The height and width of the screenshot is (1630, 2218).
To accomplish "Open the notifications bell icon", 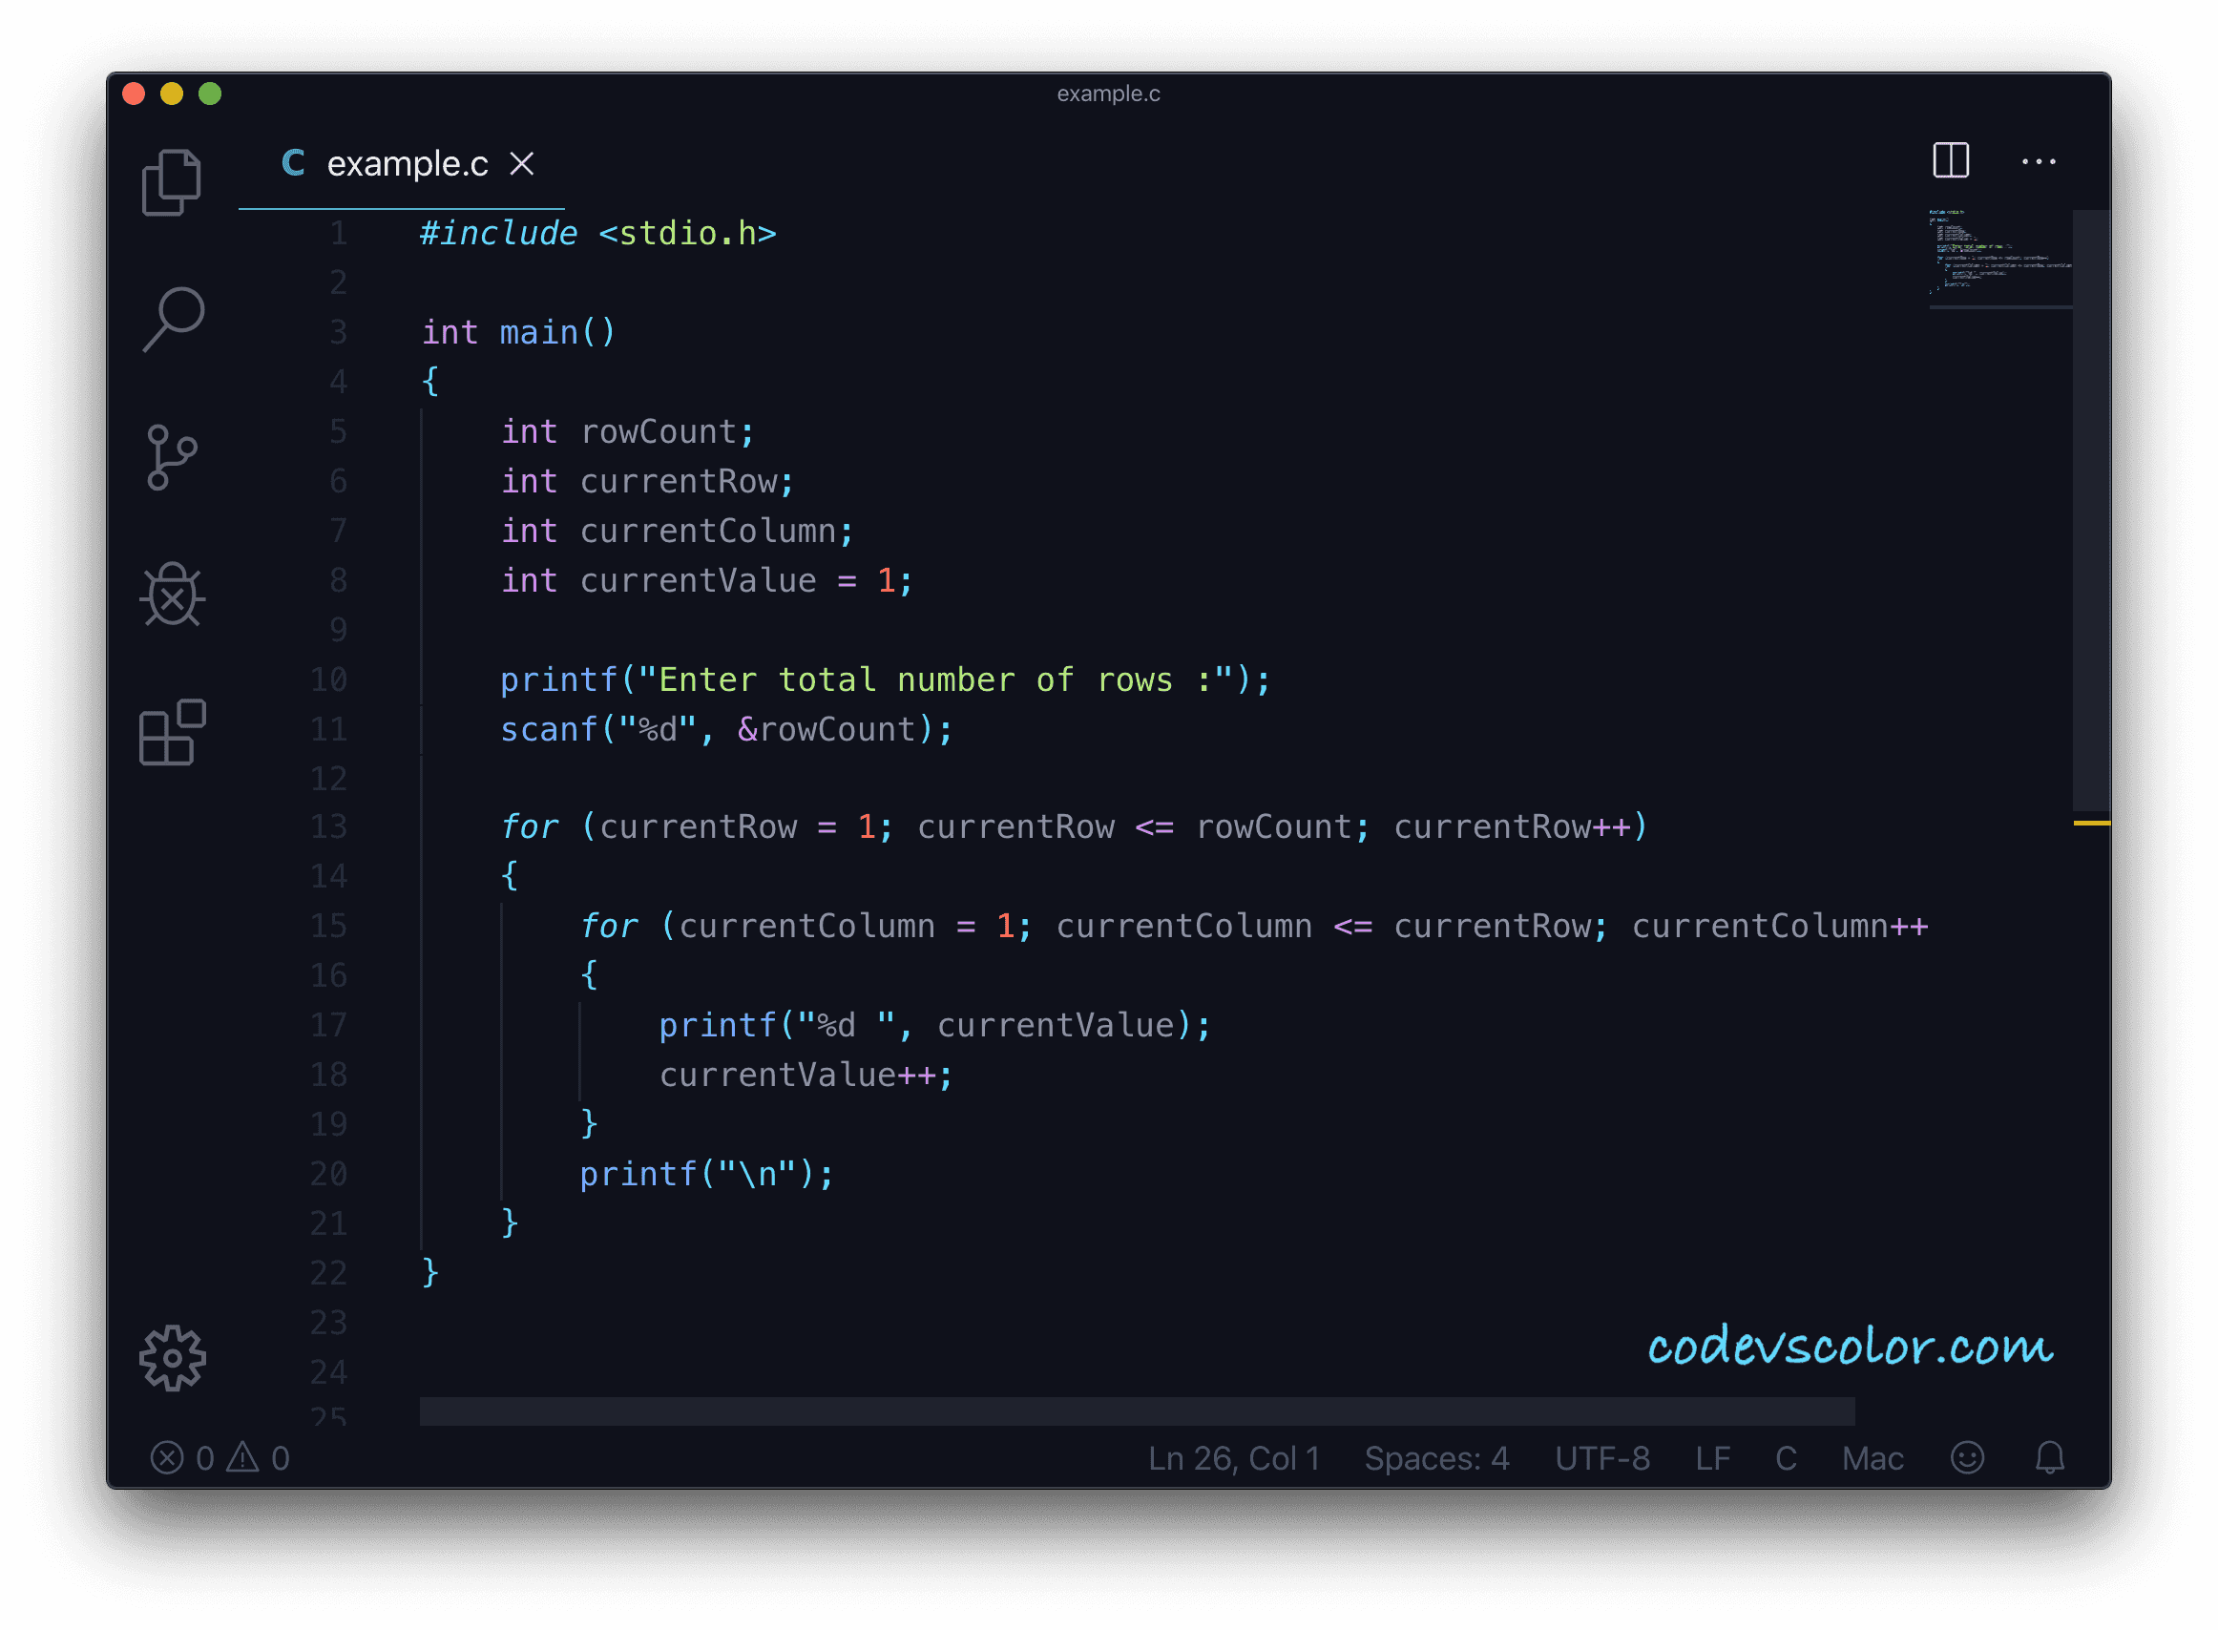I will [2049, 1457].
